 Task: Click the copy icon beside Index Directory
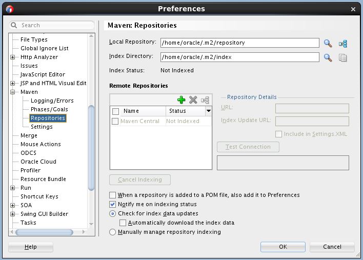pos(342,57)
